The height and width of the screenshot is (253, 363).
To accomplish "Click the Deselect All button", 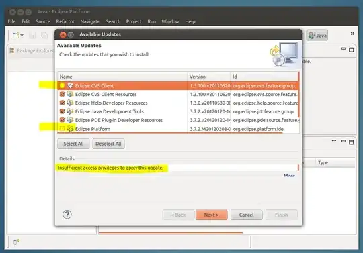I will click(108, 144).
